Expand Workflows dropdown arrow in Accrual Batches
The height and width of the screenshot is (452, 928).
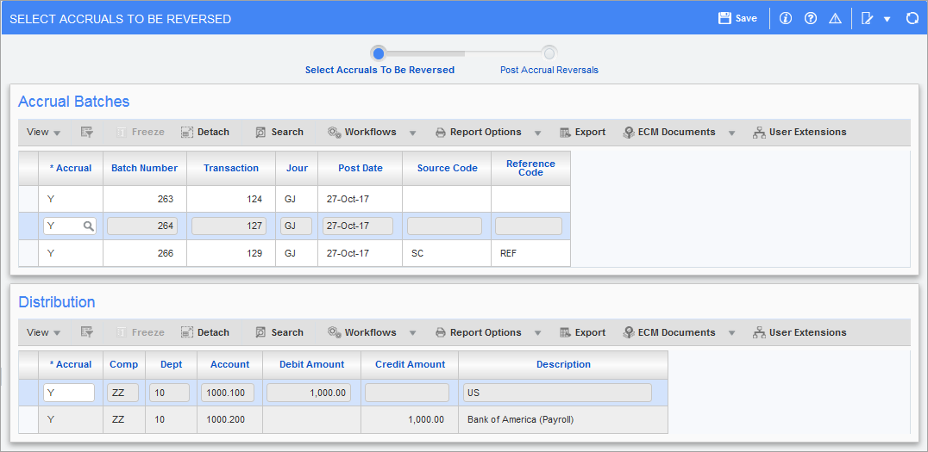tap(412, 133)
